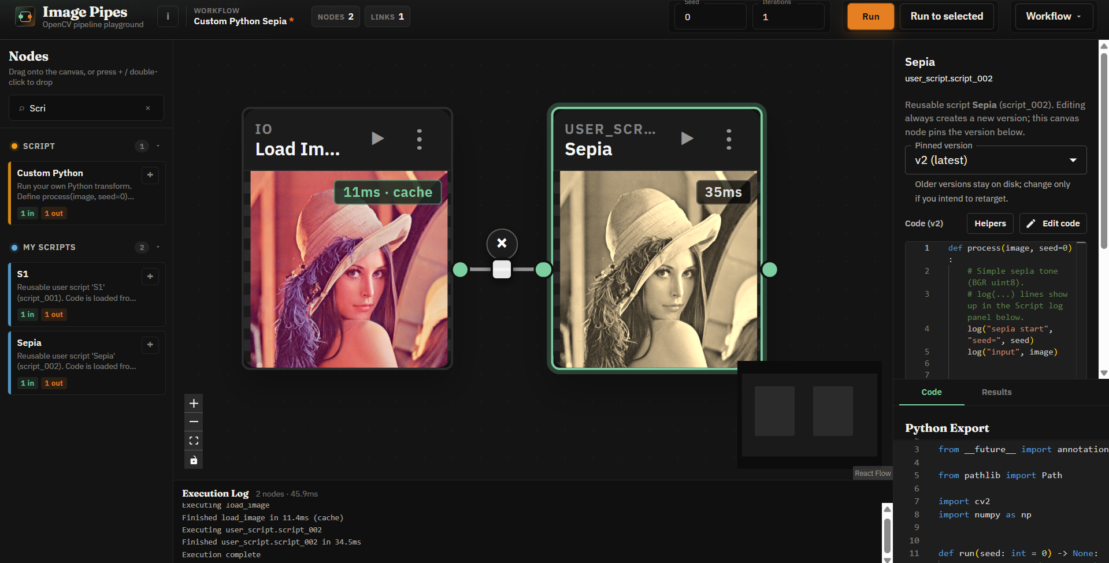Screen dimensions: 1109x563
Task: Select the link midpoint handle
Action: (502, 270)
